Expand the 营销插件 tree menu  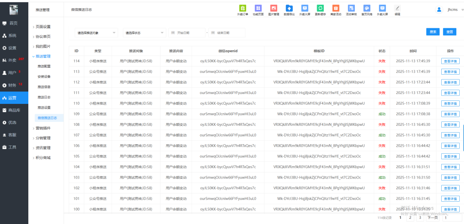[43, 128]
